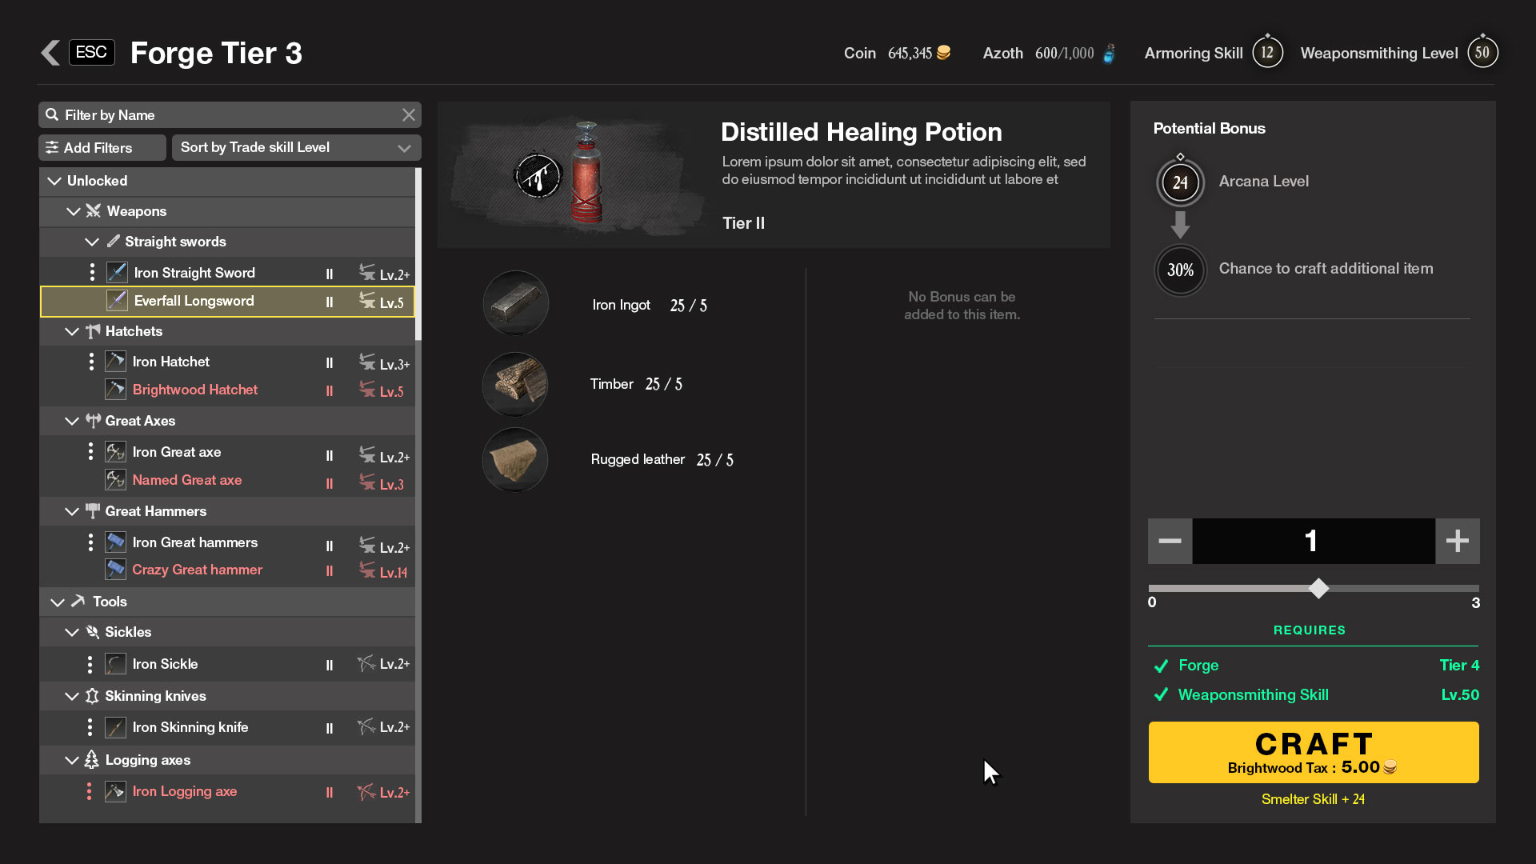The width and height of the screenshot is (1536, 864).
Task: Clear the filter with X icon
Action: 409,115
